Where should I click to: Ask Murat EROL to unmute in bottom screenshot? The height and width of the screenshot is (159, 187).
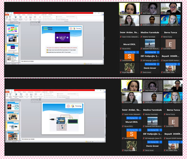click(132, 118)
